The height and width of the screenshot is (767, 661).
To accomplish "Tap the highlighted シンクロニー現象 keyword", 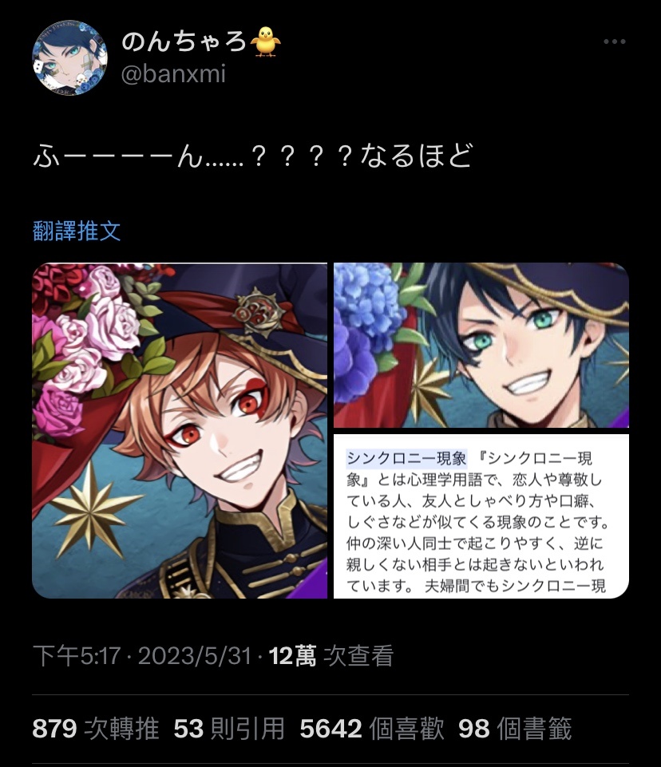I will [406, 458].
